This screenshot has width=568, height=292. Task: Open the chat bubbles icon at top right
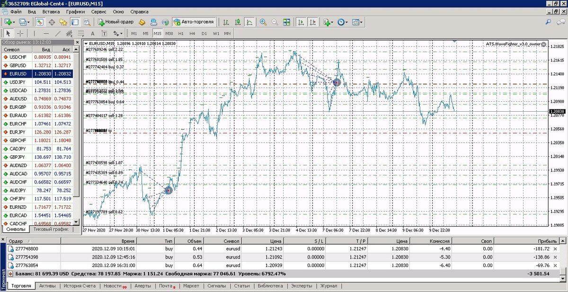[561, 22]
